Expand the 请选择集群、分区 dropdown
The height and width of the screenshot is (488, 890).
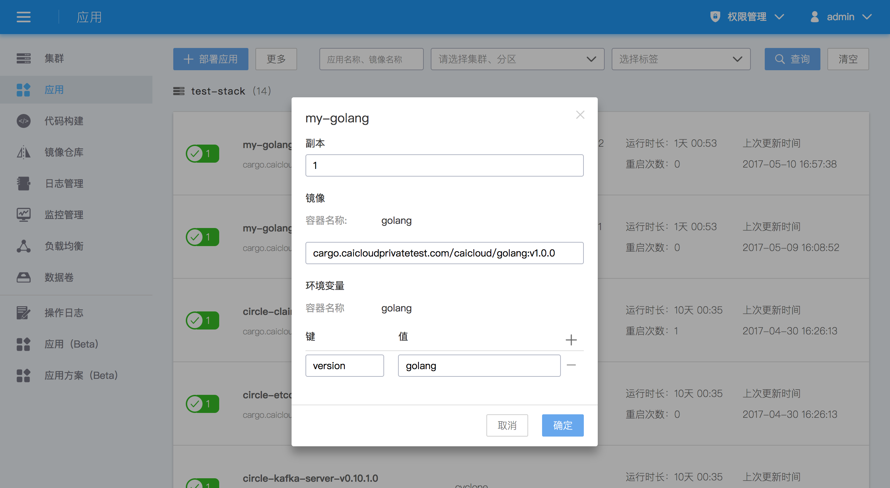tap(517, 59)
